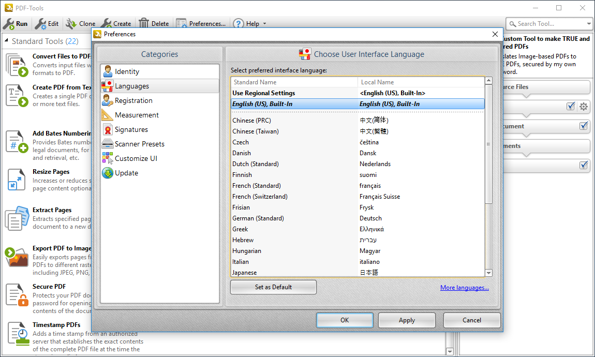Select French (Switzerland) language
This screenshot has width=595, height=357.
358,197
